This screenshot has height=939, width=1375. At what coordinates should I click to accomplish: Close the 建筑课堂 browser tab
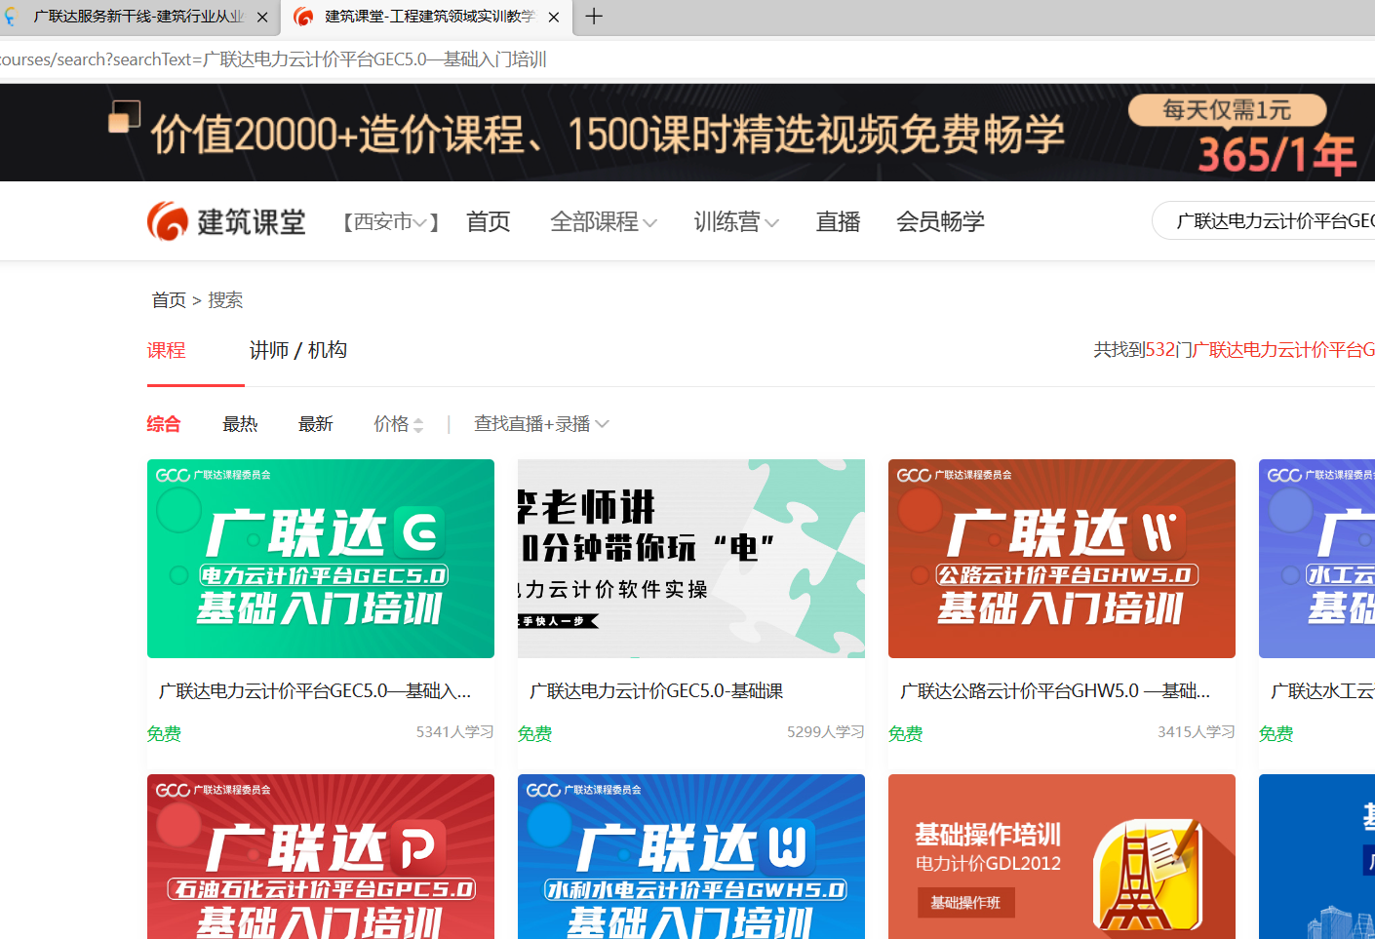tap(554, 17)
